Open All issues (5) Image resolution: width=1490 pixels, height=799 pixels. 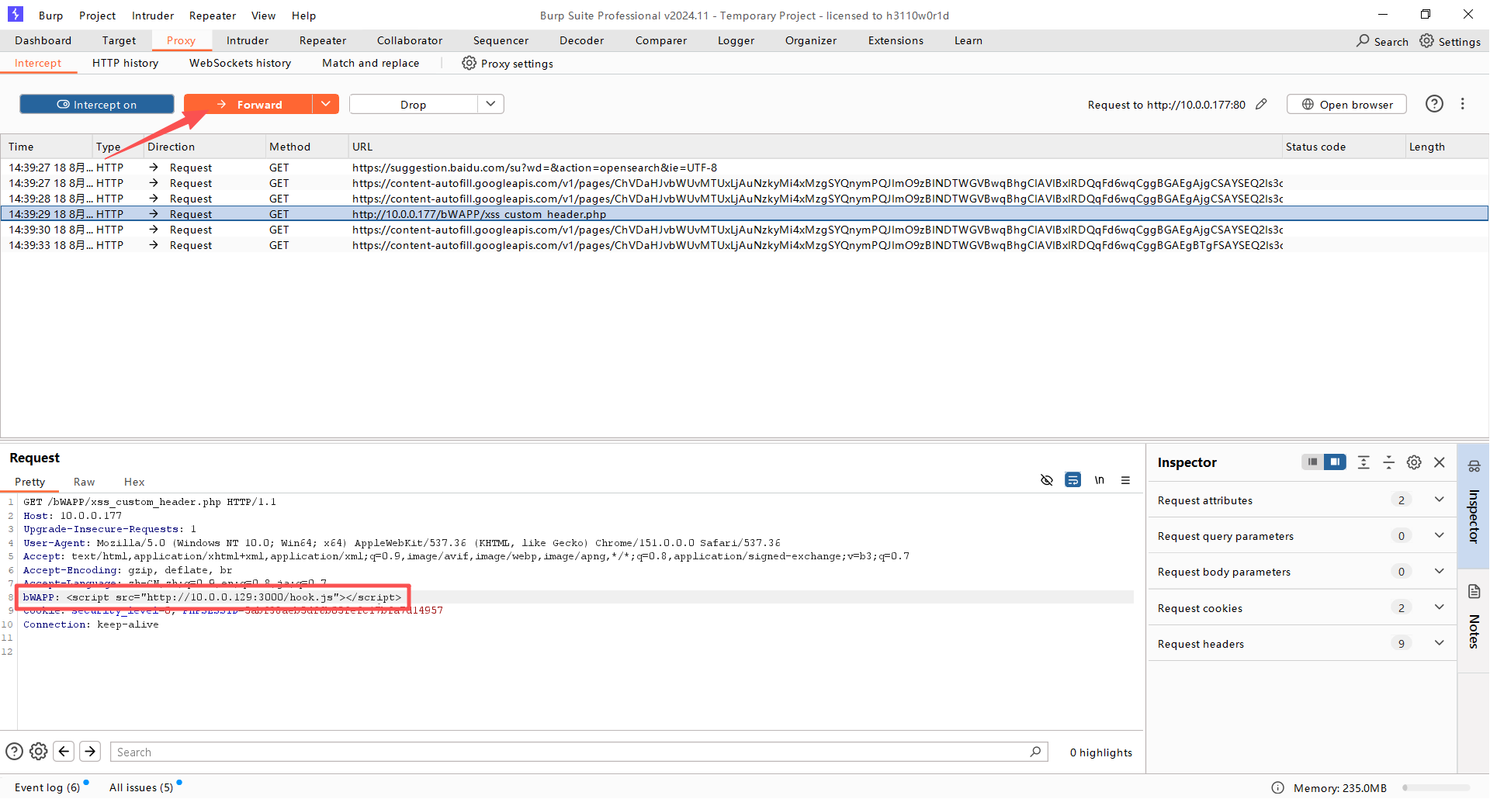[141, 787]
